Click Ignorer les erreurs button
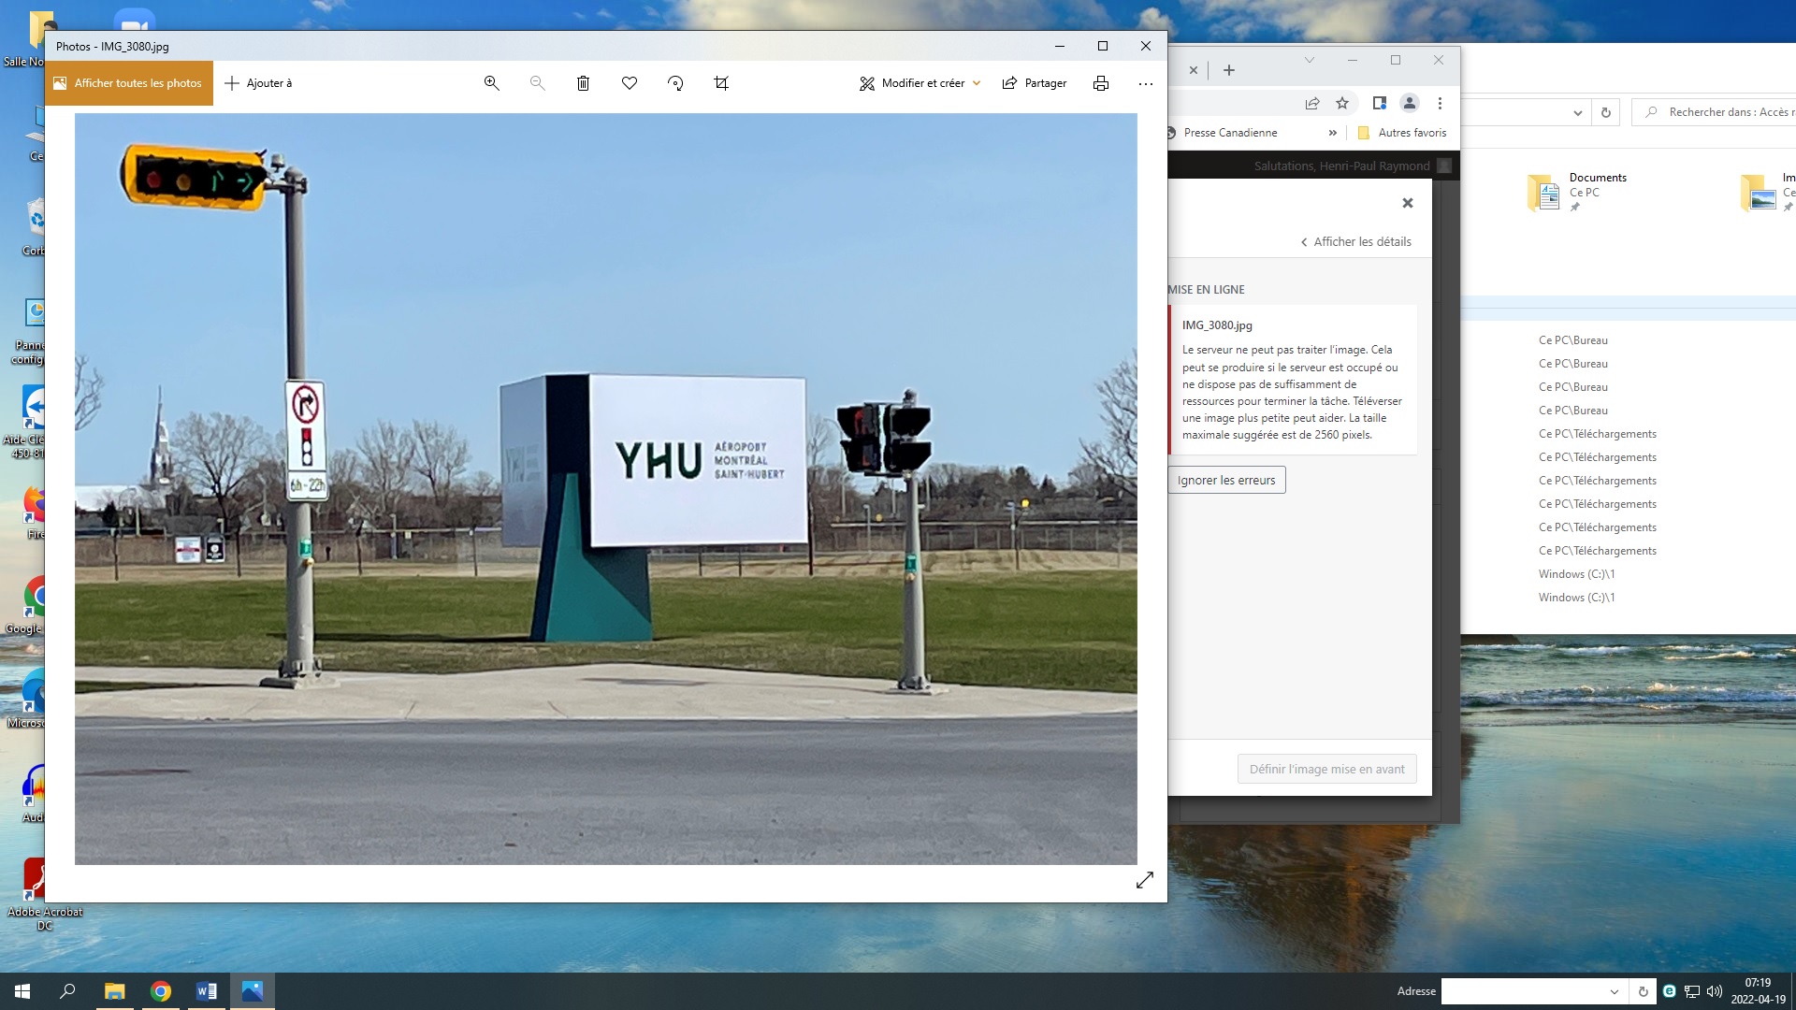Viewport: 1796px width, 1010px height. [x=1226, y=480]
